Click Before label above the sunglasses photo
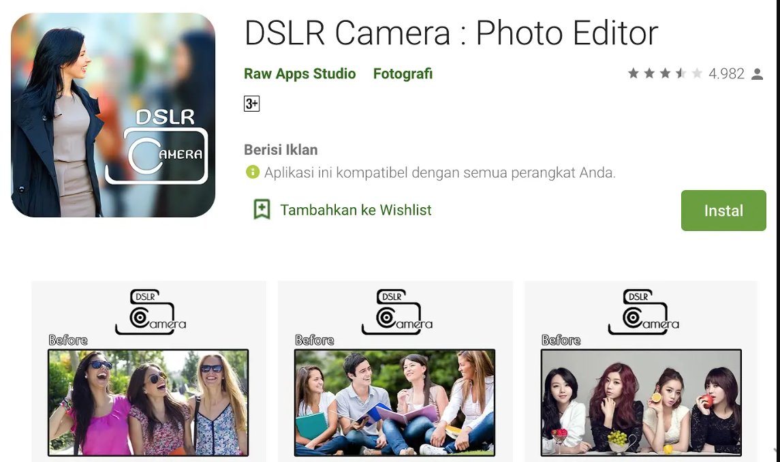780x462 pixels. pos(68,340)
